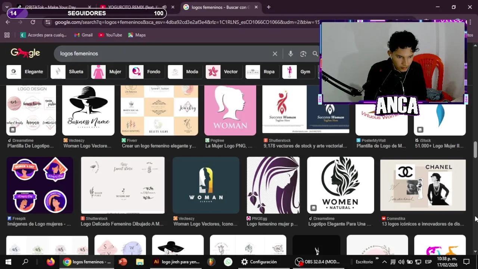Click inside the logos femeninos search field

coord(164,54)
